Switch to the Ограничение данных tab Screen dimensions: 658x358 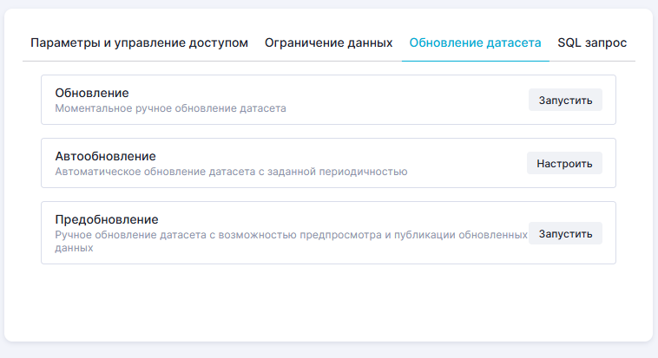tap(328, 42)
